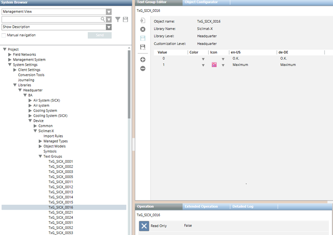Click the Send button
The height and width of the screenshot is (235, 333).
[99, 35]
